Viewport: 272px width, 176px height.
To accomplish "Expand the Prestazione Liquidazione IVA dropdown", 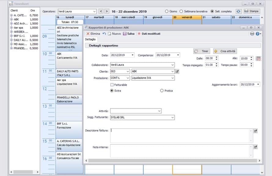I will coord(173,78).
